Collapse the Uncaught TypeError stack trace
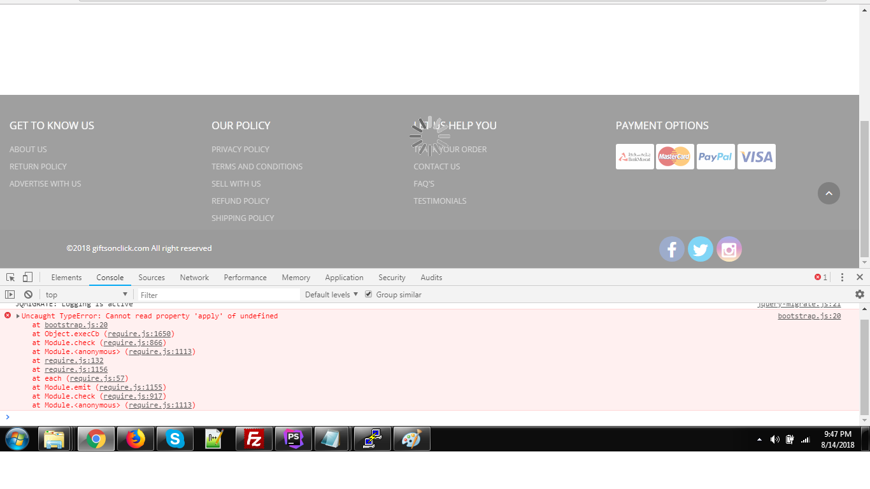The width and height of the screenshot is (870, 489). (18, 316)
